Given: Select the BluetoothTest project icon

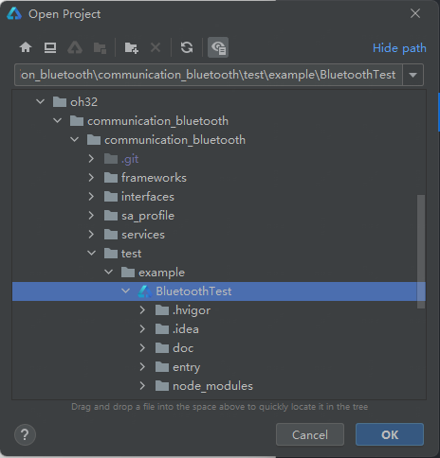Looking at the screenshot, I should (x=145, y=291).
